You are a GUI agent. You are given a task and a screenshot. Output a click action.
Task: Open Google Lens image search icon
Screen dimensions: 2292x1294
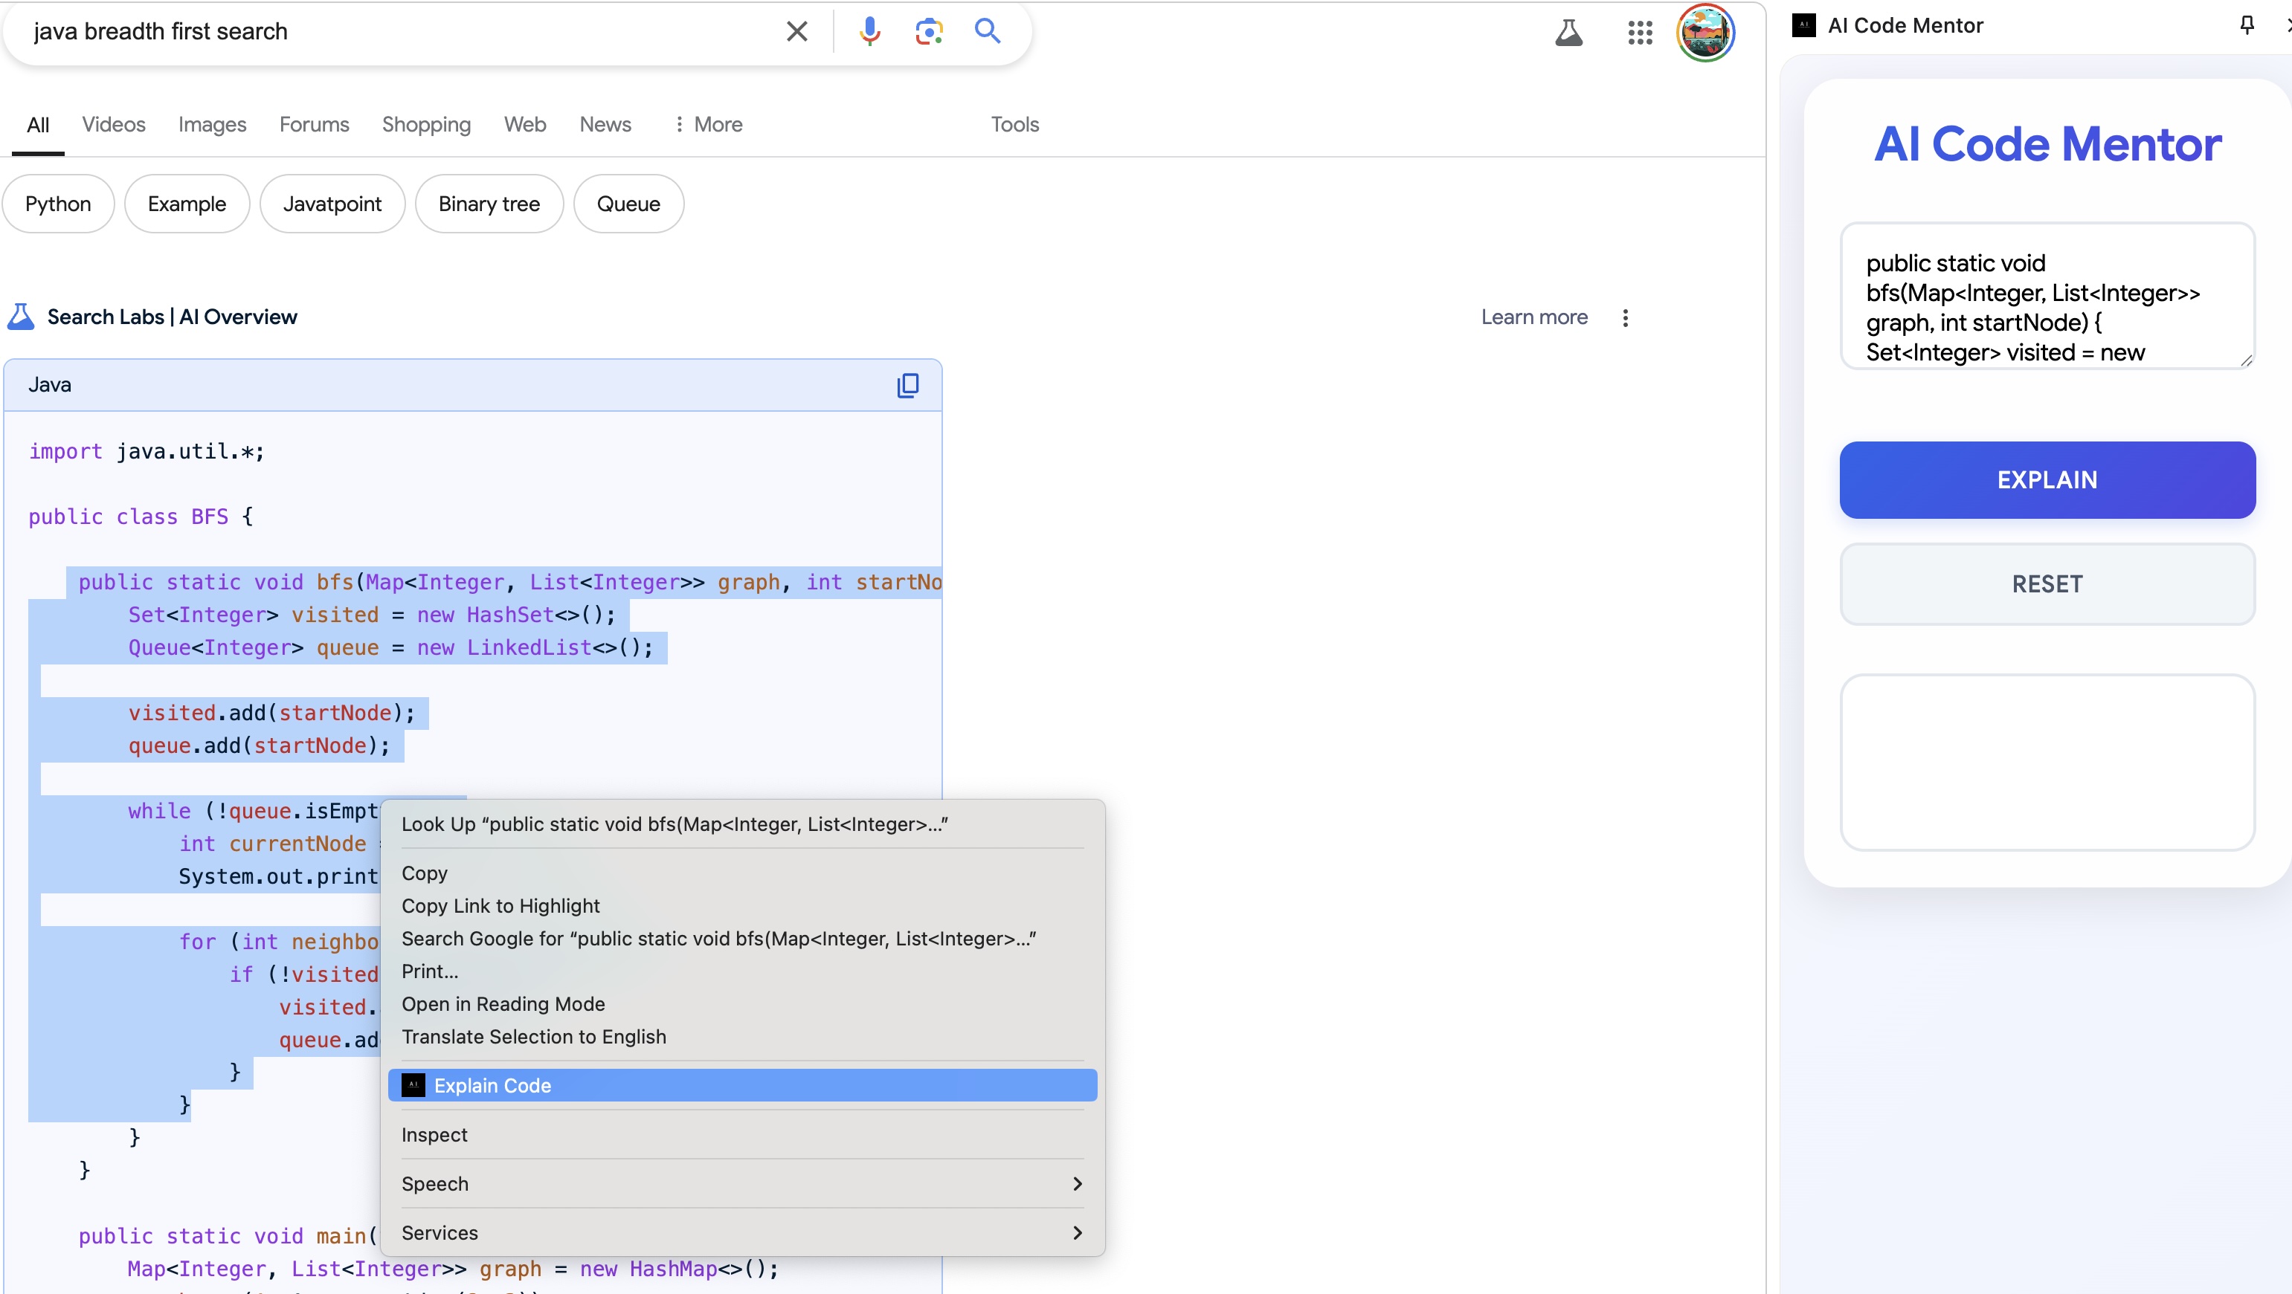pos(928,32)
